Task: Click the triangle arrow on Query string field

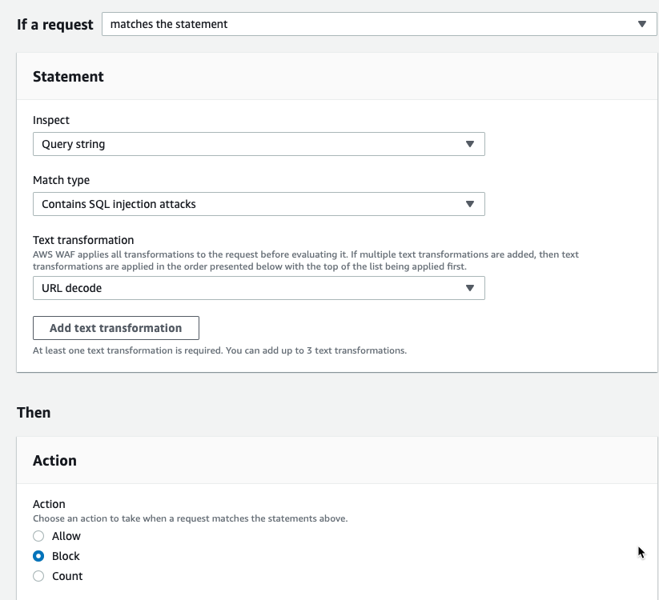Action: (x=470, y=144)
